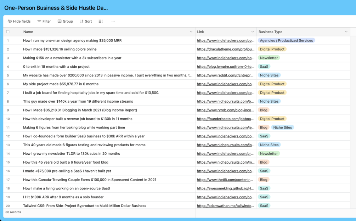Click SaaS tag in row 4
Image resolution: width=356 pixels, height=221 pixels.
pos(264,67)
